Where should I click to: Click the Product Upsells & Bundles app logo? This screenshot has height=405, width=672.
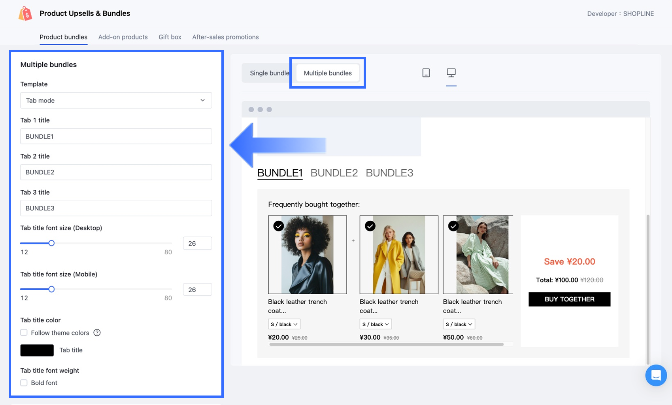click(25, 13)
